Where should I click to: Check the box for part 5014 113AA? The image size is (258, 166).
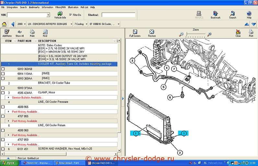click(x=3, y=74)
